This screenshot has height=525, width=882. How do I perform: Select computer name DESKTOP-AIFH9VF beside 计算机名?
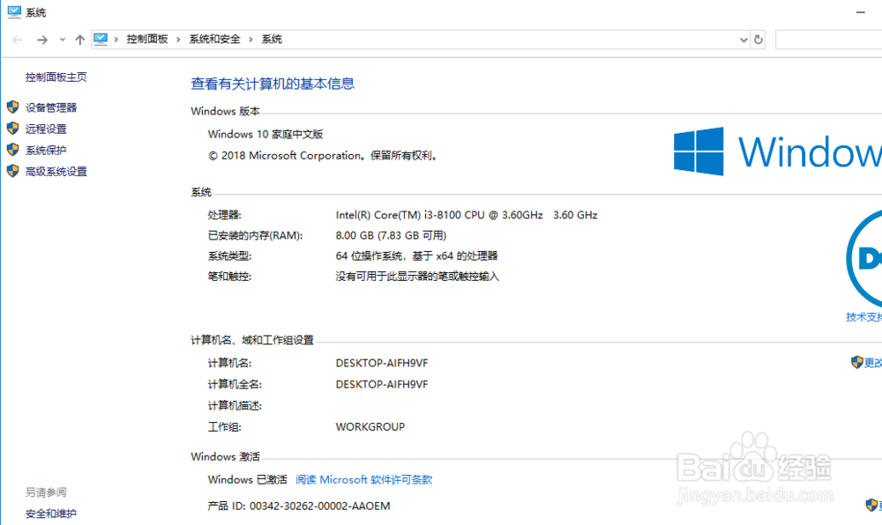[x=382, y=363]
